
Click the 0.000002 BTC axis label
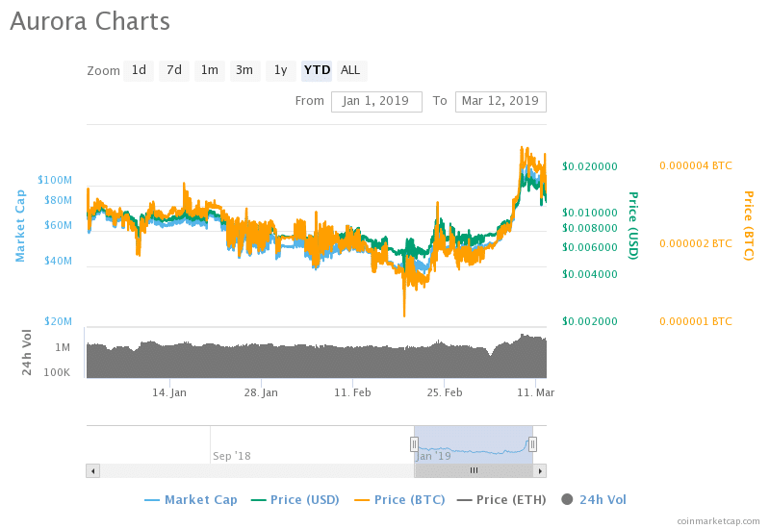(x=696, y=244)
